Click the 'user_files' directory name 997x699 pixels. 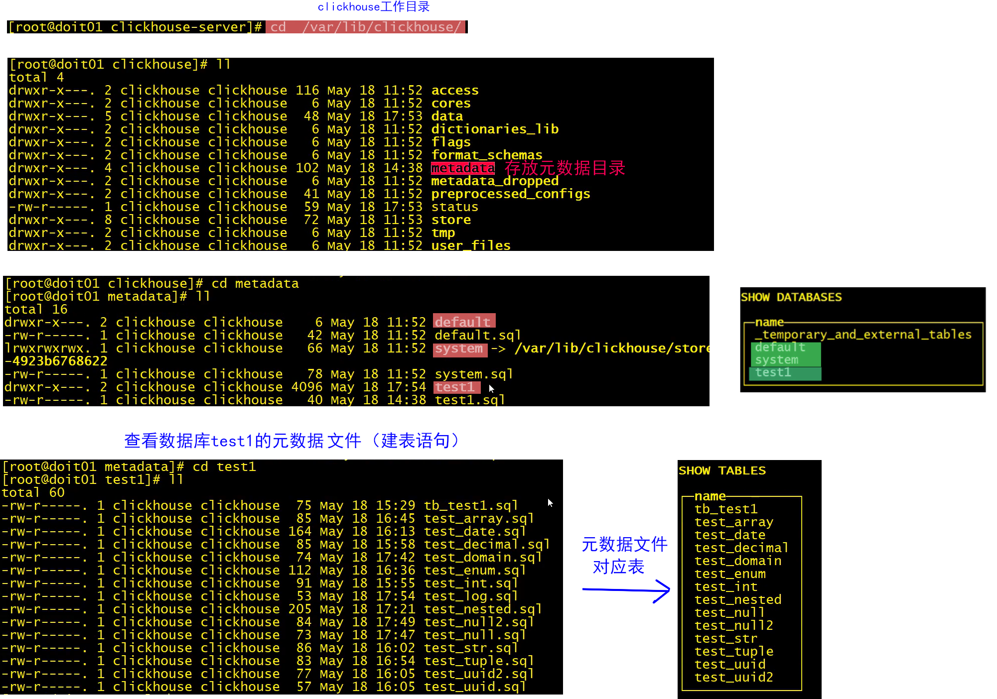[470, 245]
